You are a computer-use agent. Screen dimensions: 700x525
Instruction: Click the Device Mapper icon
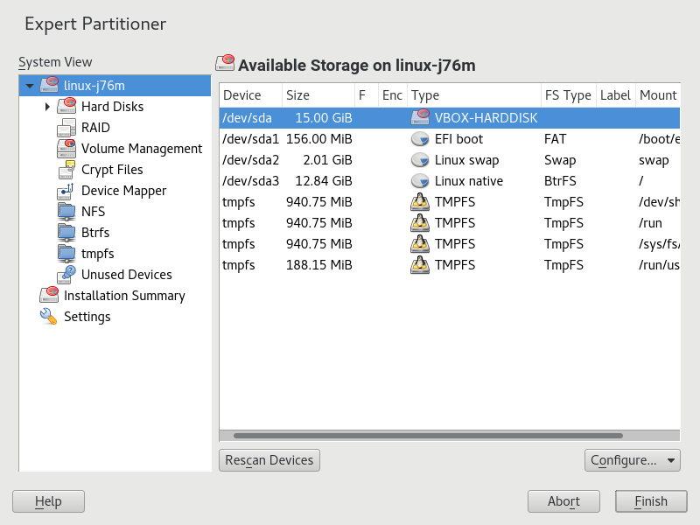[66, 191]
